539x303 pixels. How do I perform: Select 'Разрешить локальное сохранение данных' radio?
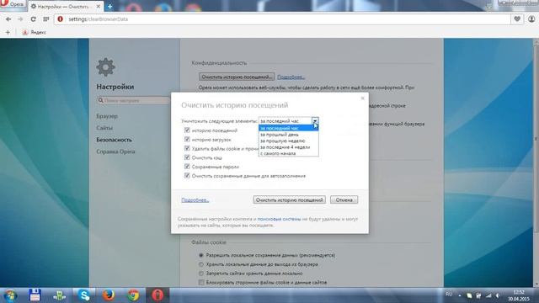[201, 255]
